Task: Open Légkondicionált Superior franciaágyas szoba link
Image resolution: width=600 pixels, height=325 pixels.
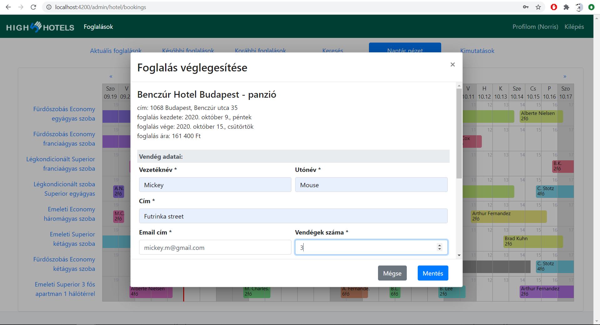Action: tap(61, 164)
